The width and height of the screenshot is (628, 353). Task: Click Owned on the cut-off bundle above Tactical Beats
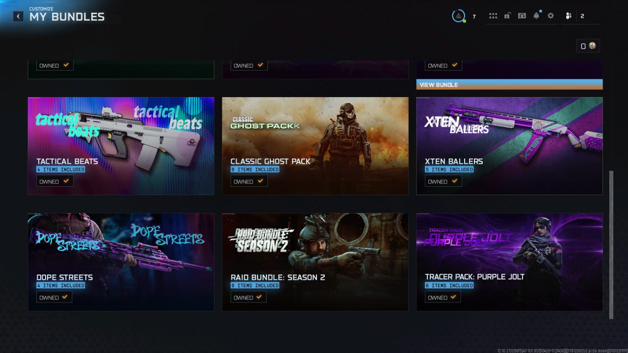[x=55, y=65]
